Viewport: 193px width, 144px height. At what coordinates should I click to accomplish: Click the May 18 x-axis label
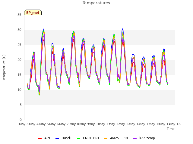(x=175, y=124)
